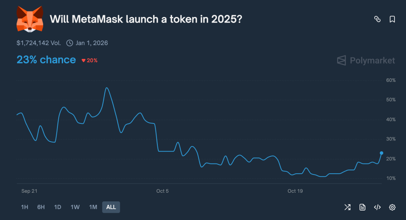Open the document details icon
The image size is (406, 220).
pyautogui.click(x=362, y=207)
